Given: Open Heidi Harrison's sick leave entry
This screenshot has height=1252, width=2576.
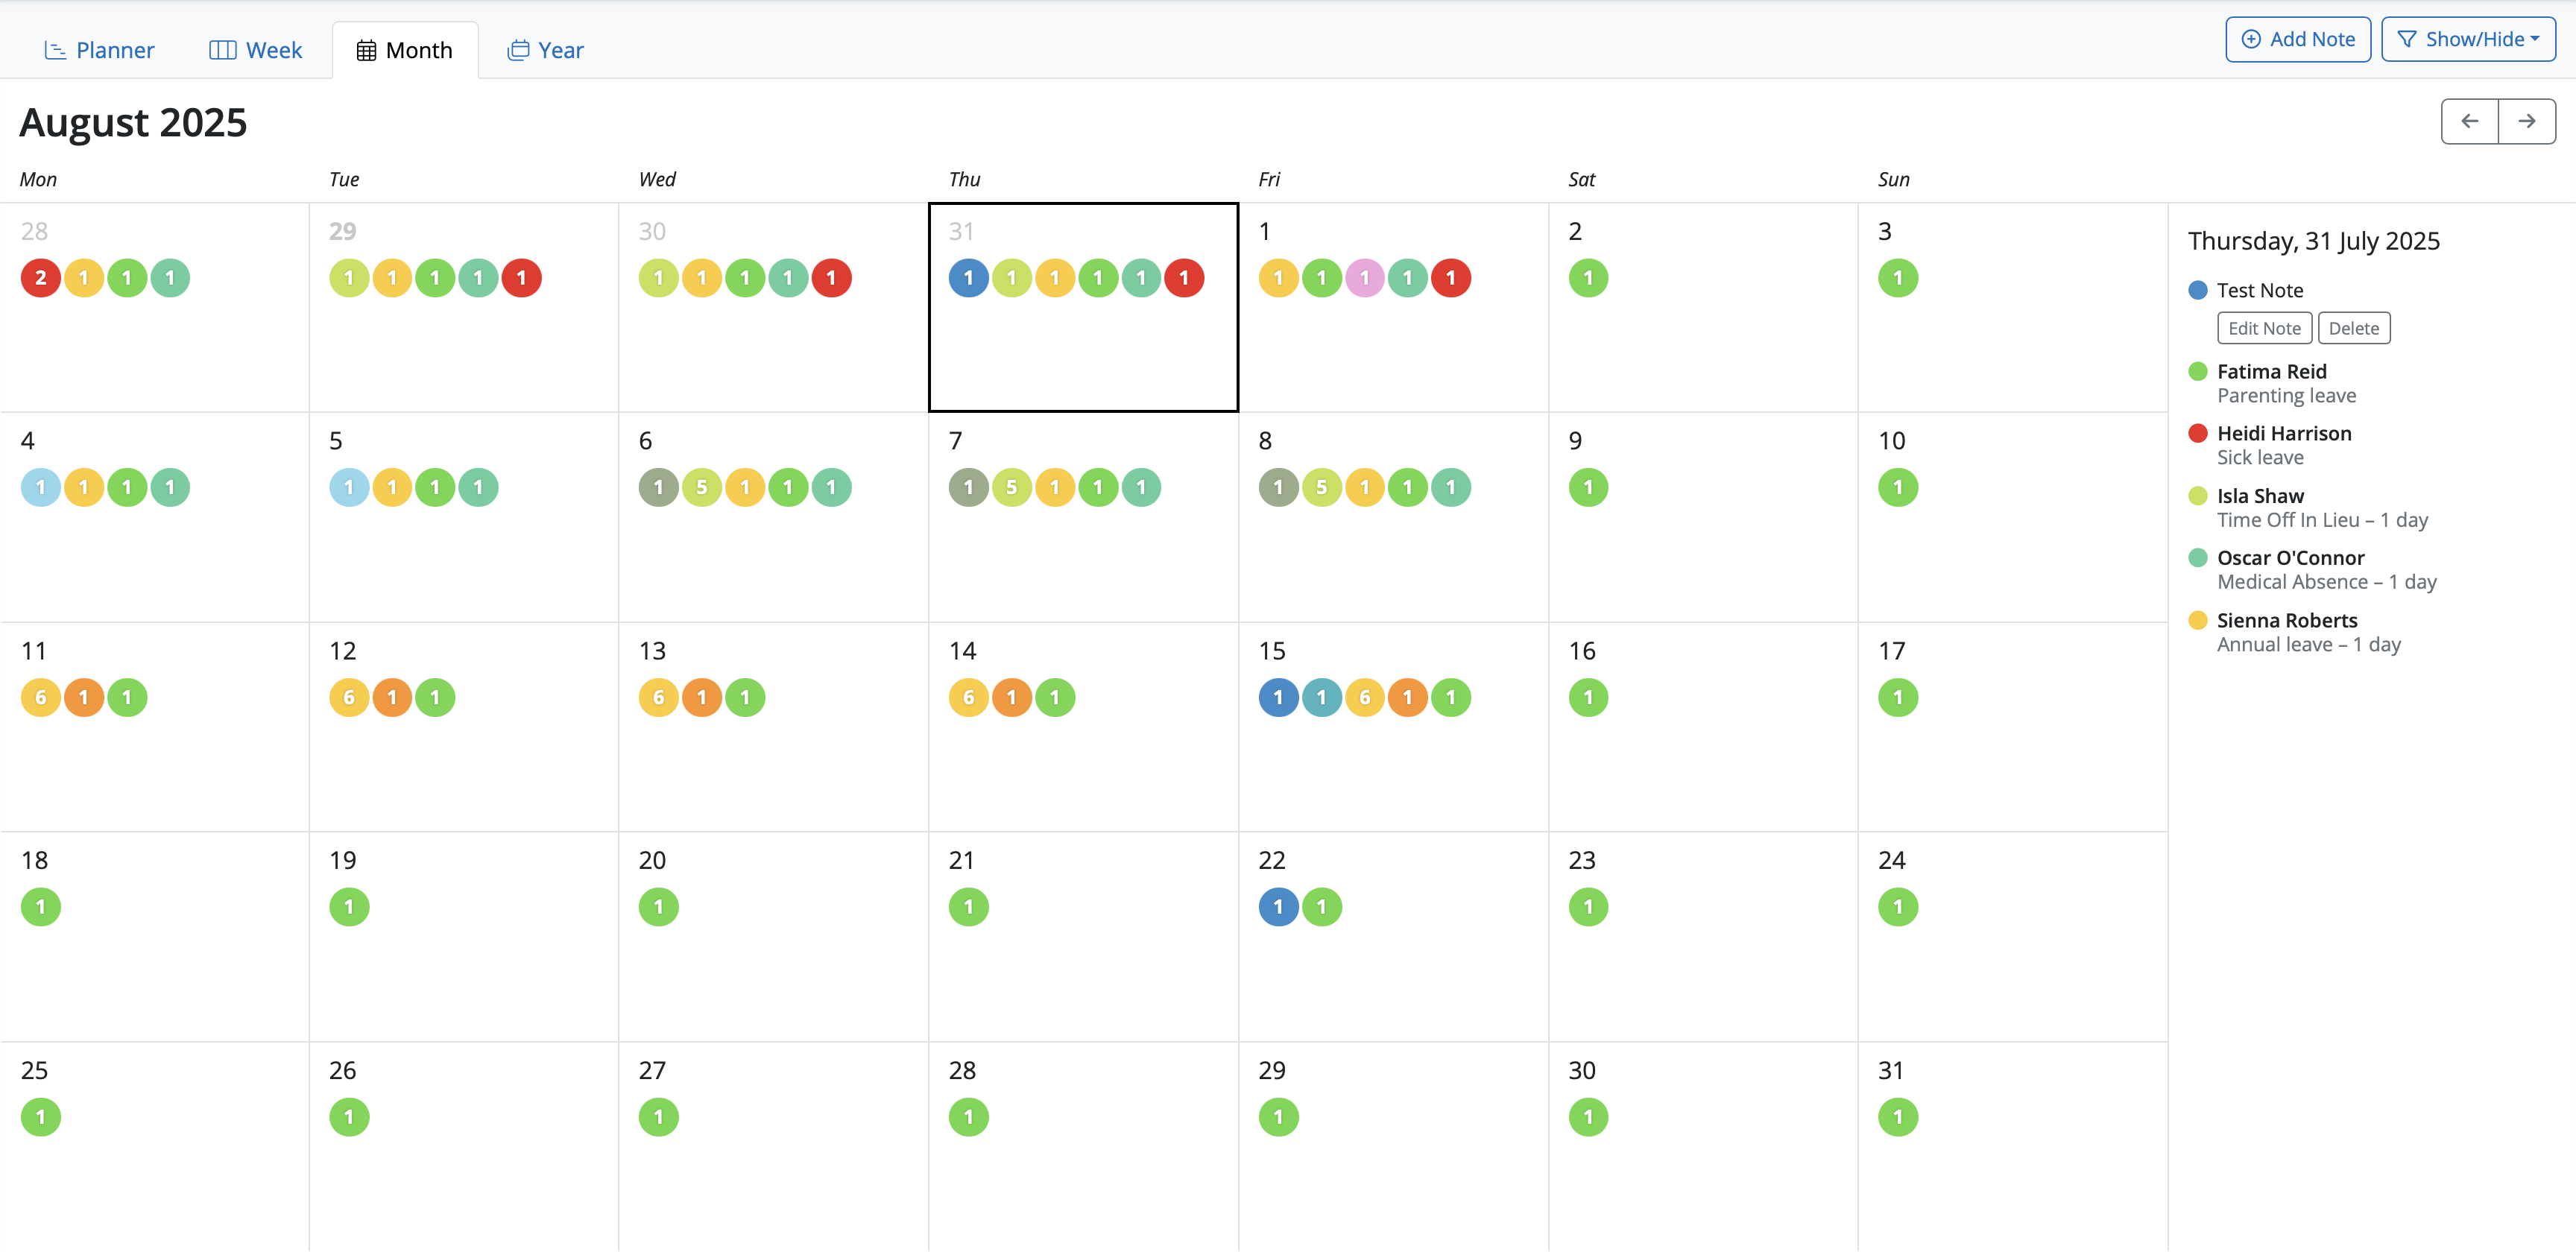Looking at the screenshot, I should pos(2283,445).
